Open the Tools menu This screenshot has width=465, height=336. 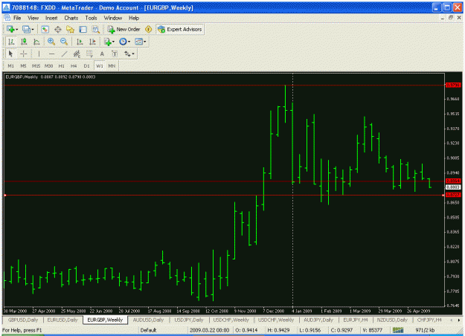pos(91,18)
